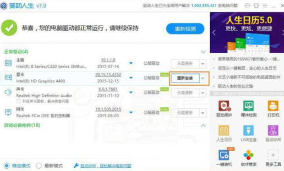Open 驱动诊所 troubleshooting link at bottom
Viewport: 284px width, 171px height.
click(106, 165)
